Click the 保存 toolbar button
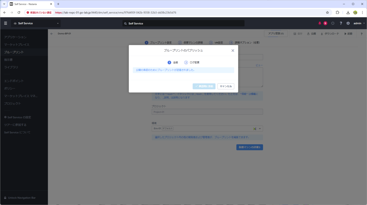 (298, 34)
